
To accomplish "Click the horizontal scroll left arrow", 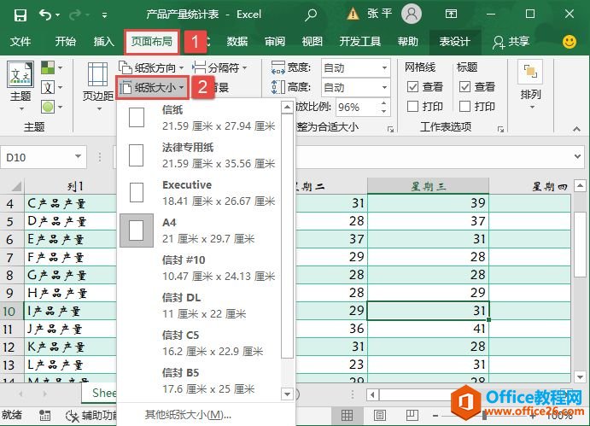I will 373,394.
